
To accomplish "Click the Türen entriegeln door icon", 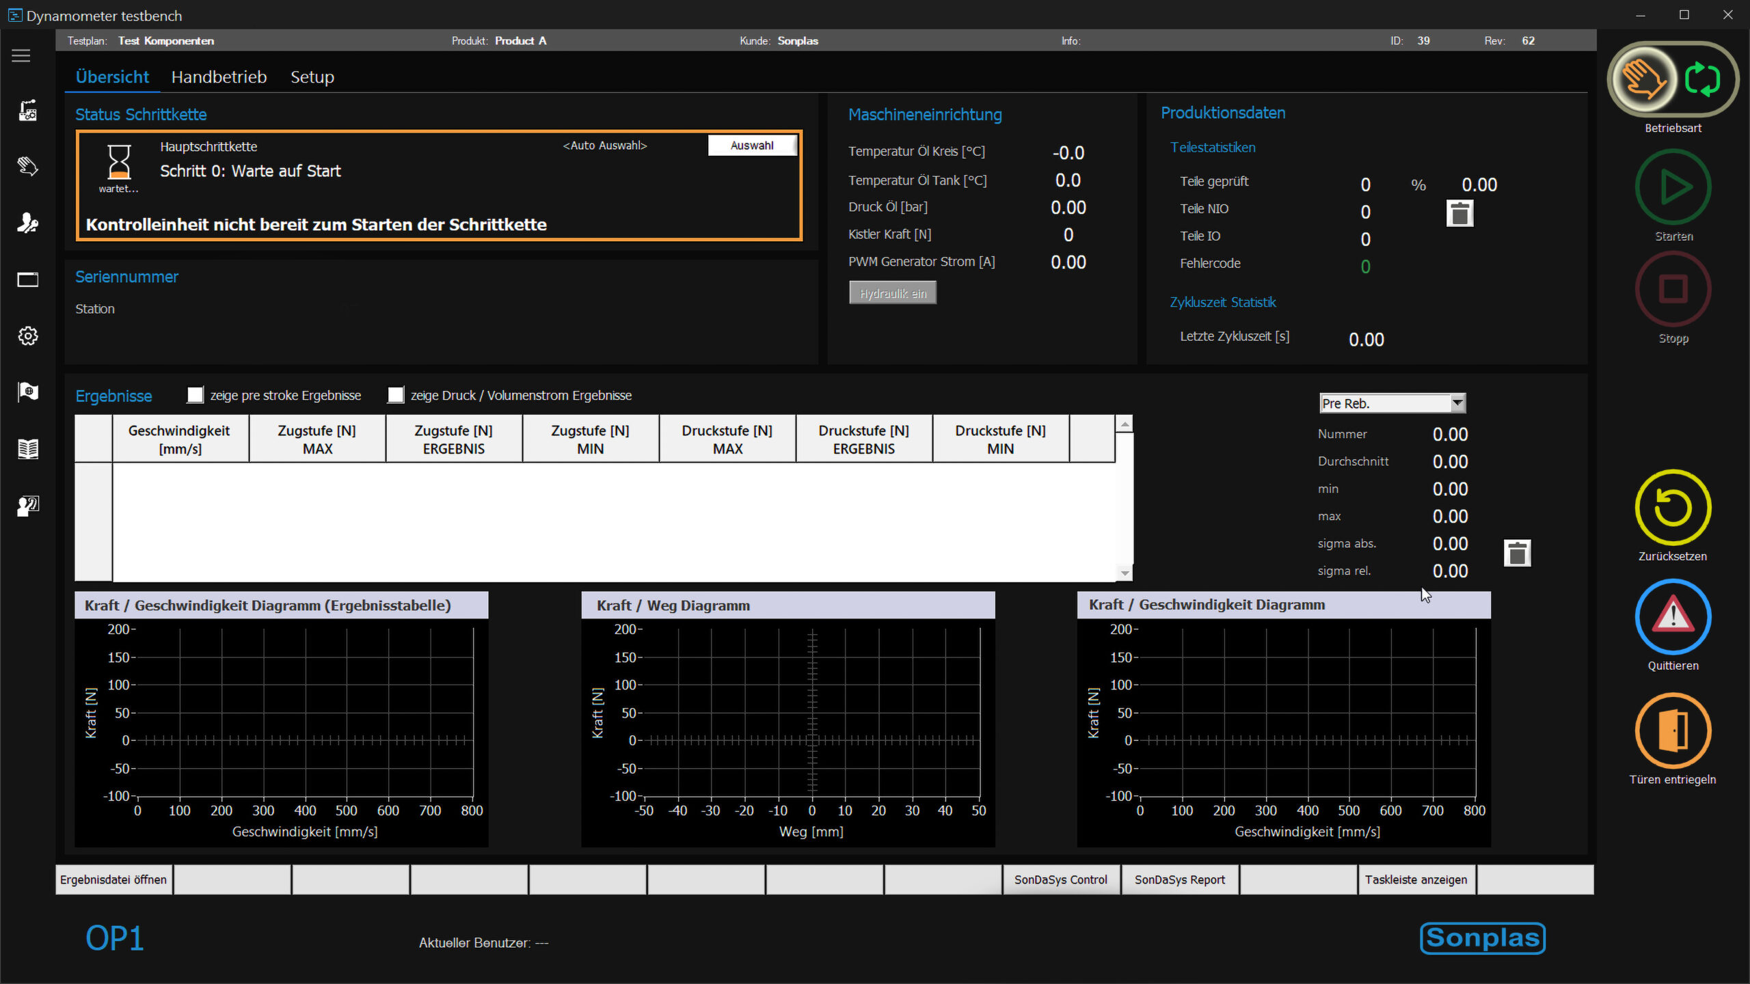I will point(1672,731).
